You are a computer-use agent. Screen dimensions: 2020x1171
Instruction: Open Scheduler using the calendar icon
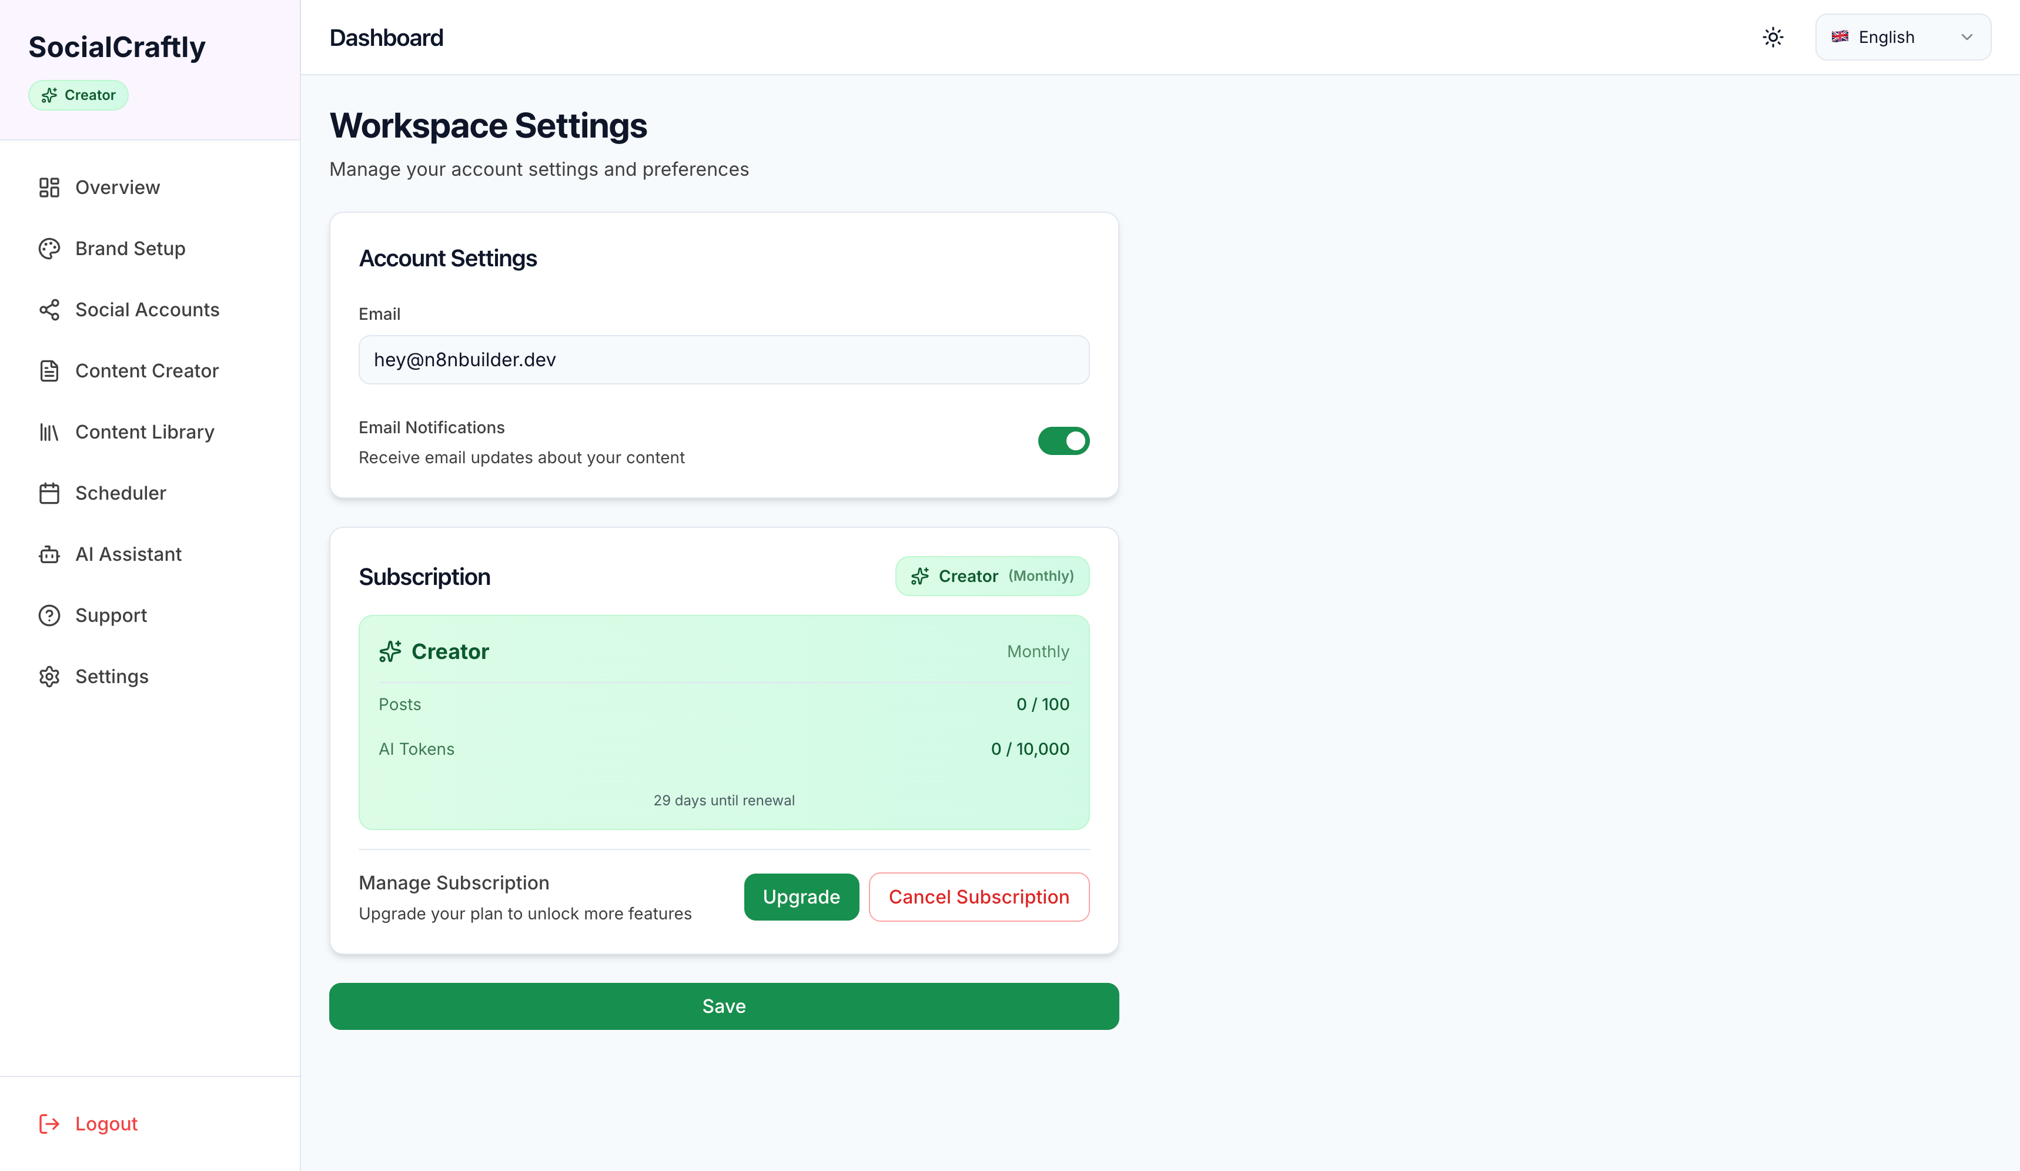click(49, 493)
